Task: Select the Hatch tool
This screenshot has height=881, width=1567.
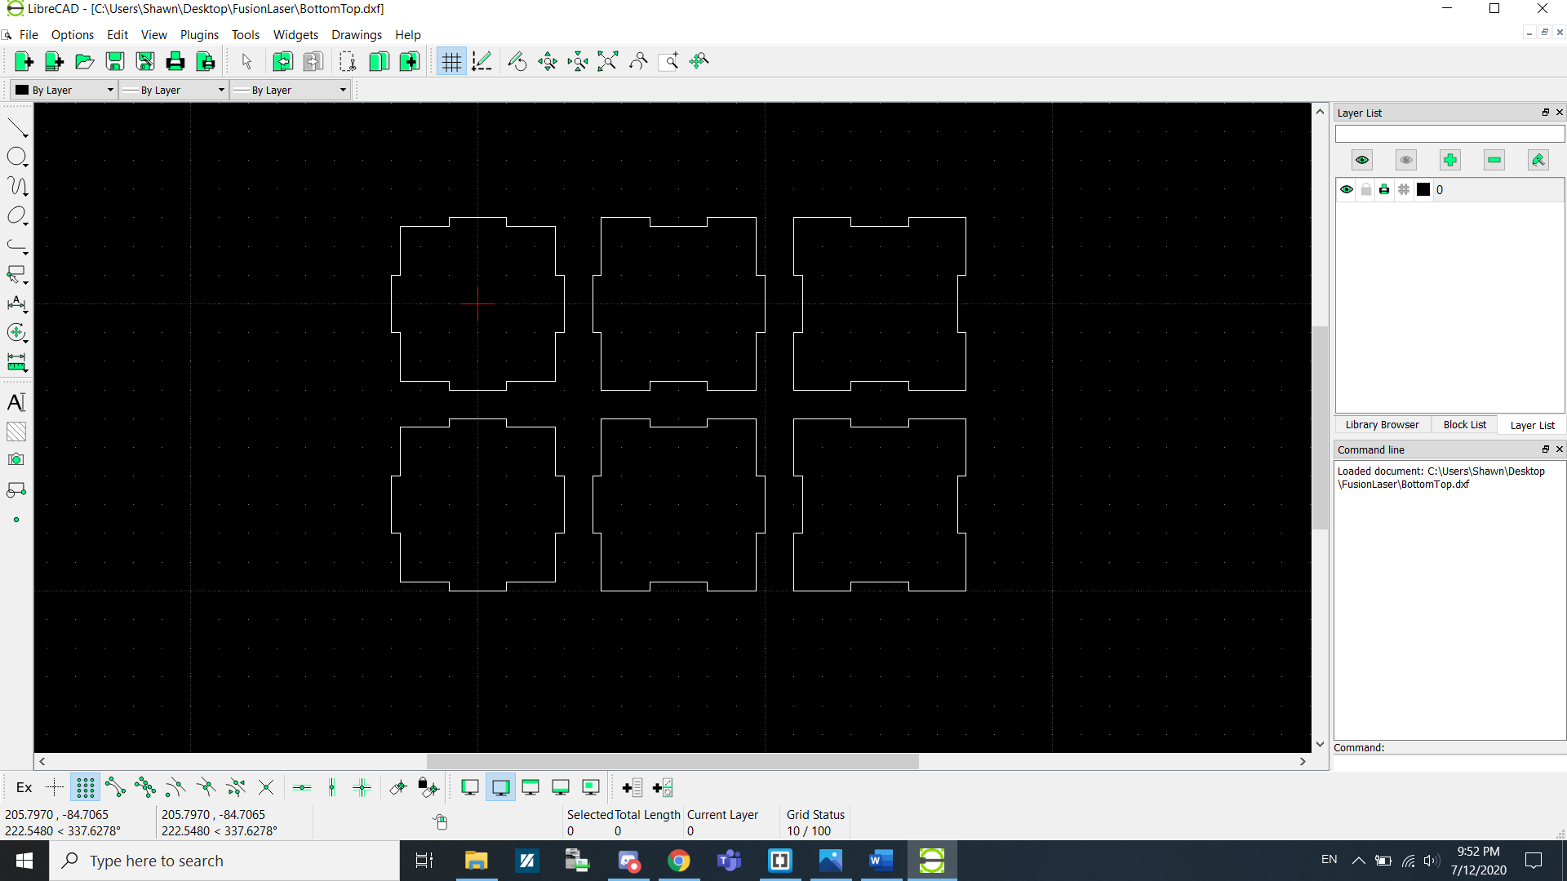Action: (16, 432)
